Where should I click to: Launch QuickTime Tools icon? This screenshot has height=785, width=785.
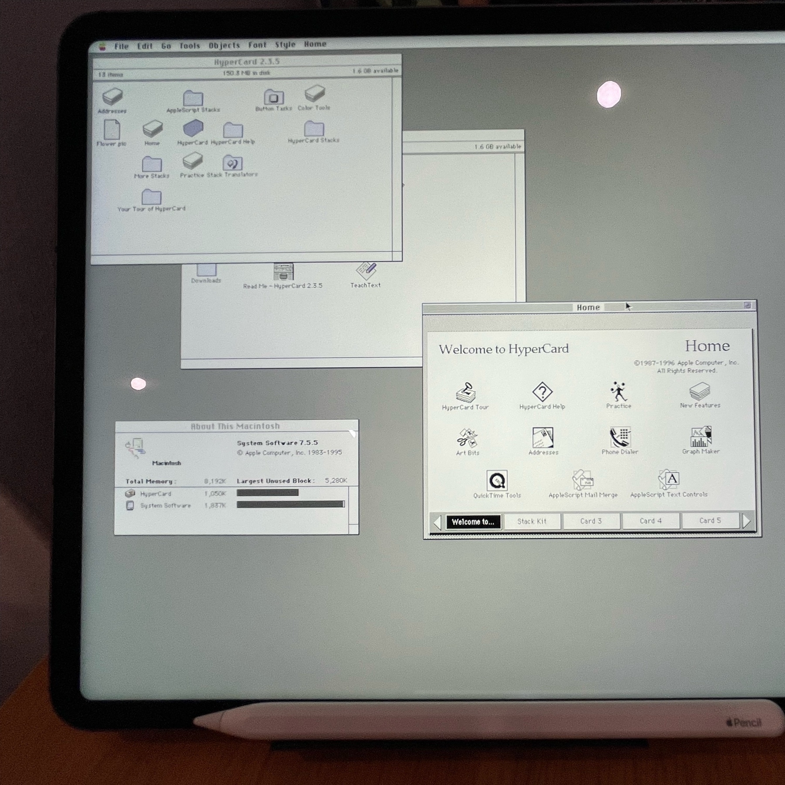coord(497,481)
